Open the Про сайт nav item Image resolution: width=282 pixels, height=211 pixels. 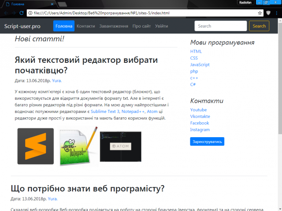click(141, 26)
